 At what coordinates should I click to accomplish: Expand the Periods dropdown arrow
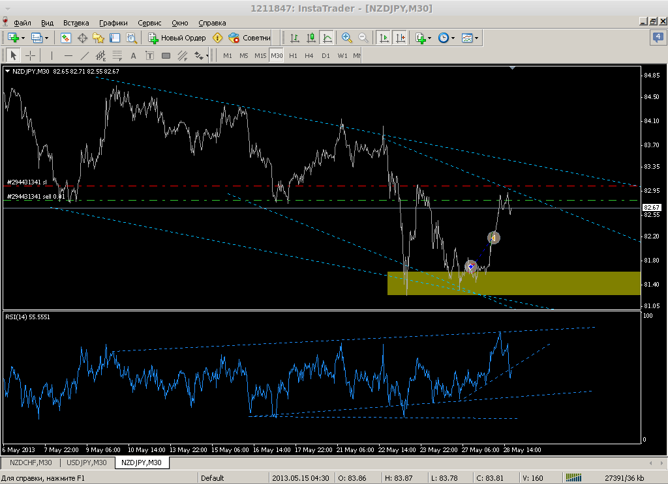pyautogui.click(x=453, y=38)
